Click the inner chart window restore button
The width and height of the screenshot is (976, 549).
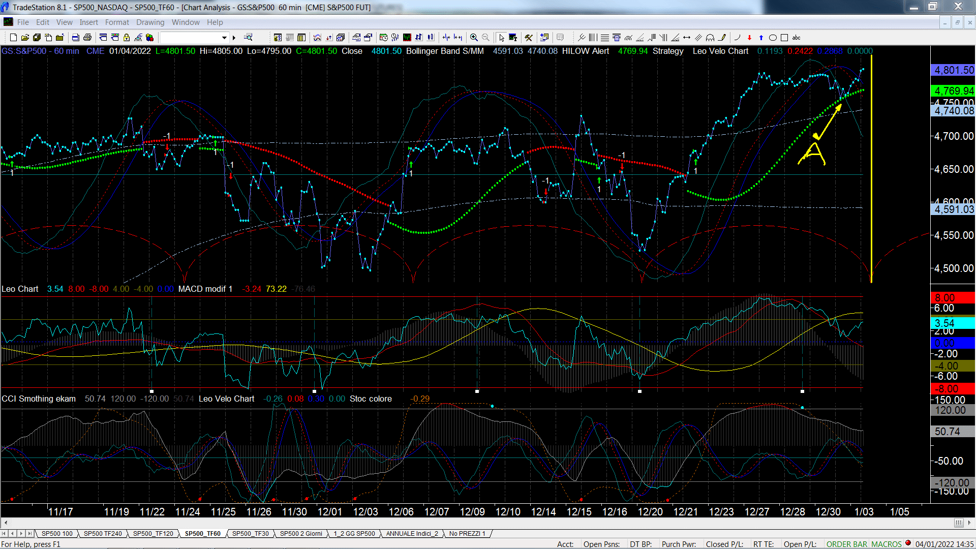click(x=957, y=22)
